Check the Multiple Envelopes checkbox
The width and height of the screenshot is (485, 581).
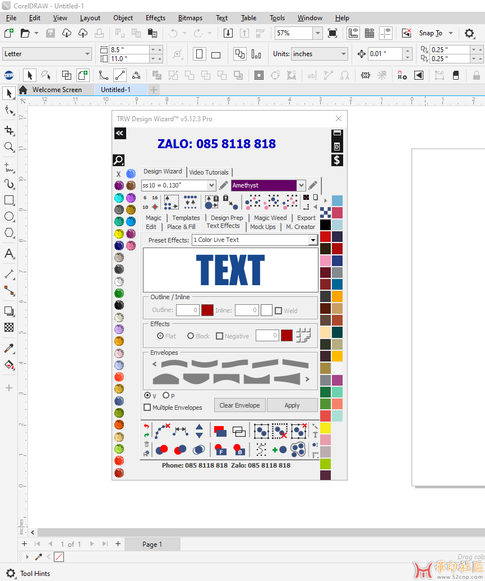pos(147,407)
